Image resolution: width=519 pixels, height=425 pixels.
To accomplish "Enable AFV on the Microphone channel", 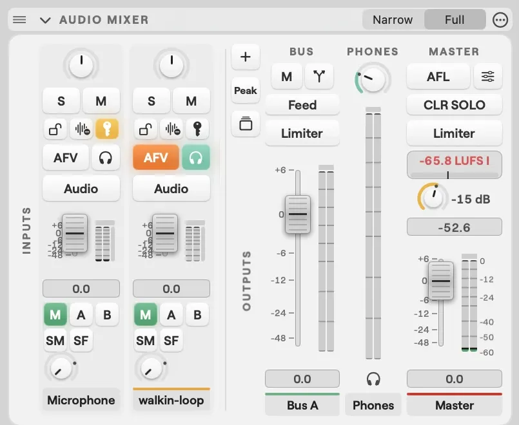I will pyautogui.click(x=66, y=158).
